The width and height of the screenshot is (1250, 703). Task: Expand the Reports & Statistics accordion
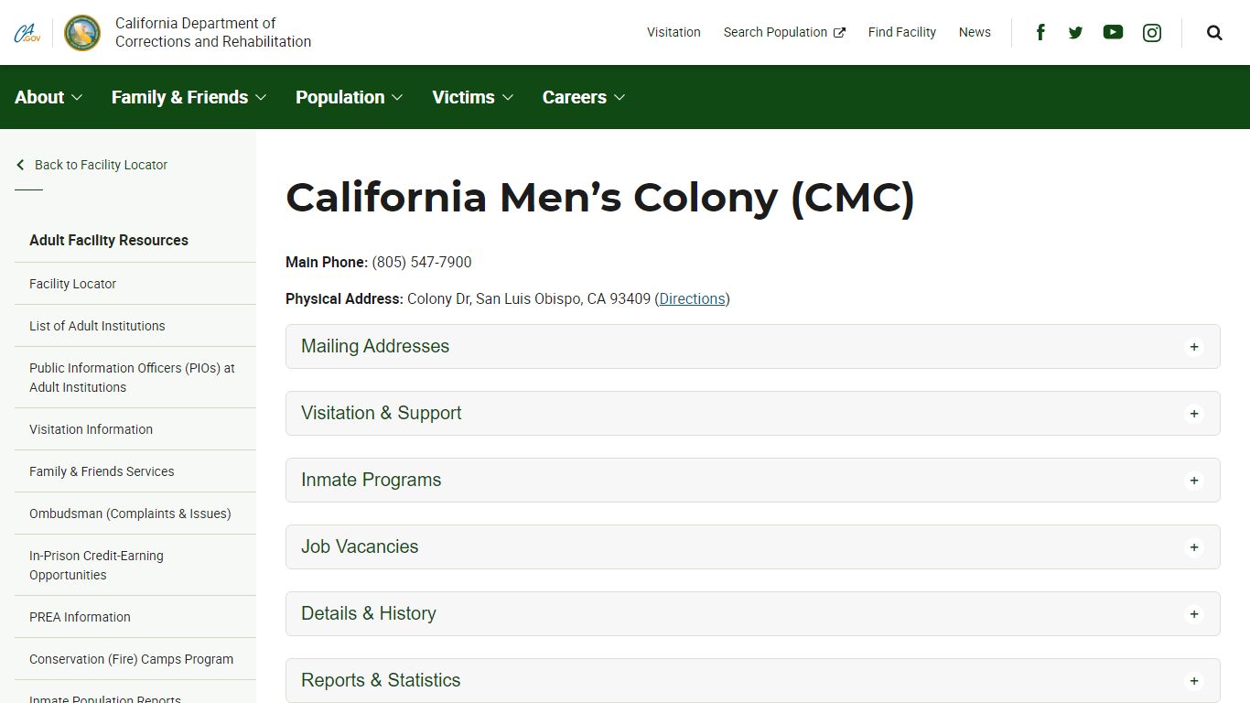point(752,680)
